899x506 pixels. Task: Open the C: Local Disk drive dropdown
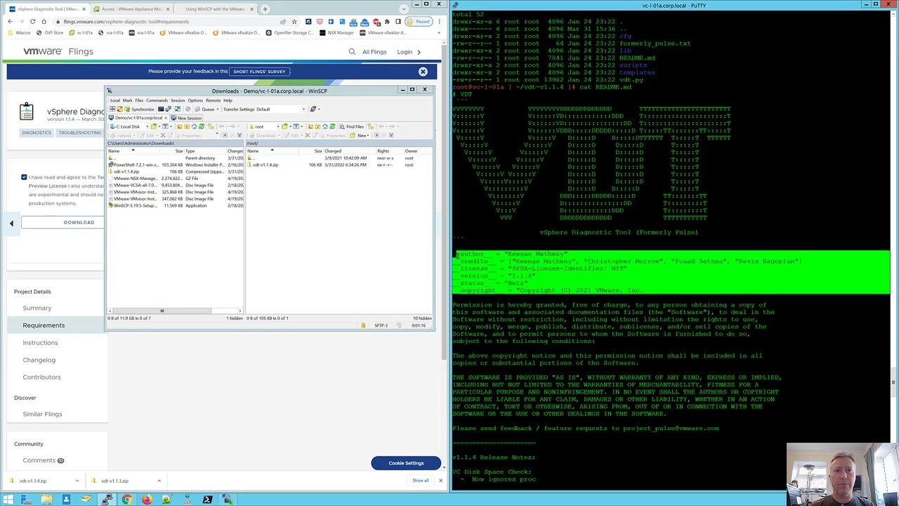tap(129, 126)
